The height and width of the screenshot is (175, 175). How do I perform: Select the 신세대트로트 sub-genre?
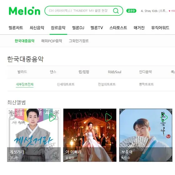point(66,84)
